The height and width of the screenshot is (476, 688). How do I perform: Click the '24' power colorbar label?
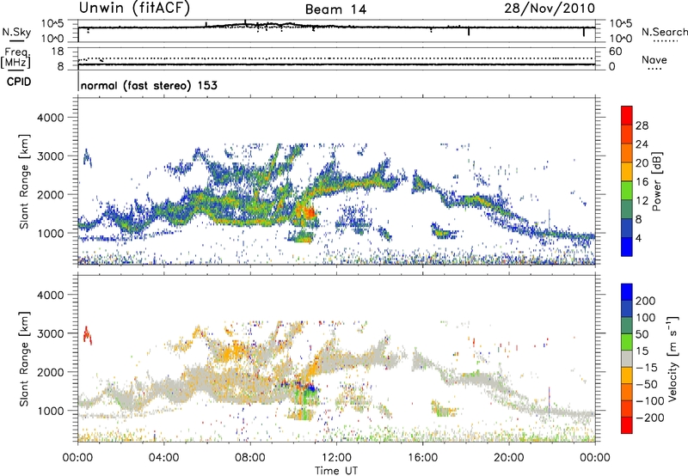(x=642, y=144)
